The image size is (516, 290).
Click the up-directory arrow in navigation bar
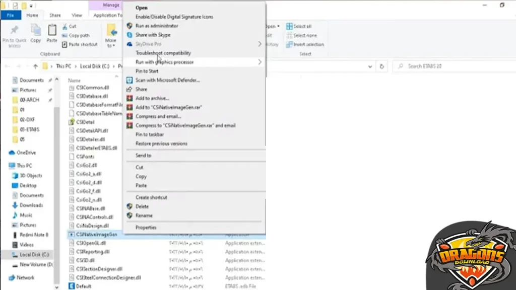[35, 66]
